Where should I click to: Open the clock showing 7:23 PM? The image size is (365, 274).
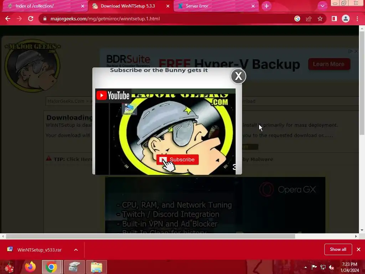[x=349, y=267]
